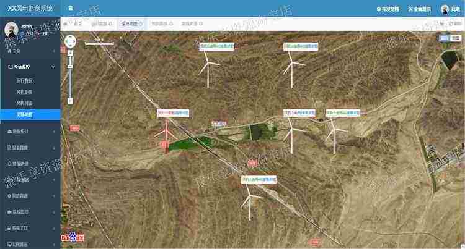Screen dimensions: 465x249
Task: Select highlighted 全场地图 sidebar submenu item
Action: pos(30,114)
